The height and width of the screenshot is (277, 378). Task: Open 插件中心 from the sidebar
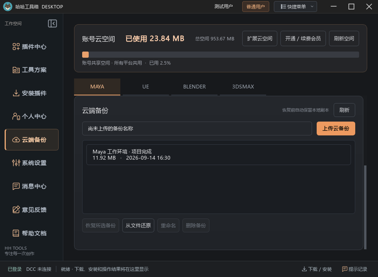tap(32, 47)
